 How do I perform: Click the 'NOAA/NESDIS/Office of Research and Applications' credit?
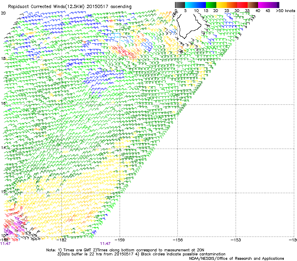coord(236,259)
